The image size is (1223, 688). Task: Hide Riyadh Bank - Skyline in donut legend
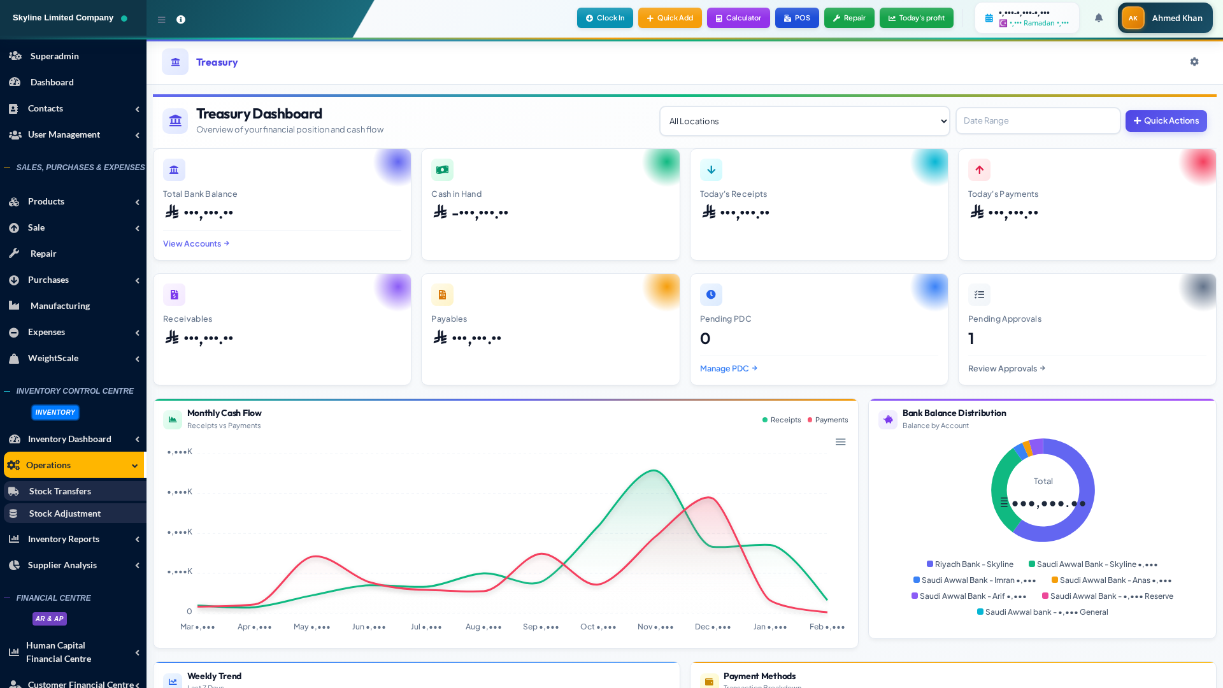tap(970, 564)
